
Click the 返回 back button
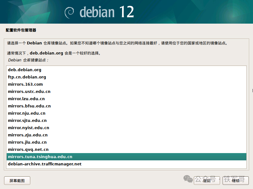point(207,180)
